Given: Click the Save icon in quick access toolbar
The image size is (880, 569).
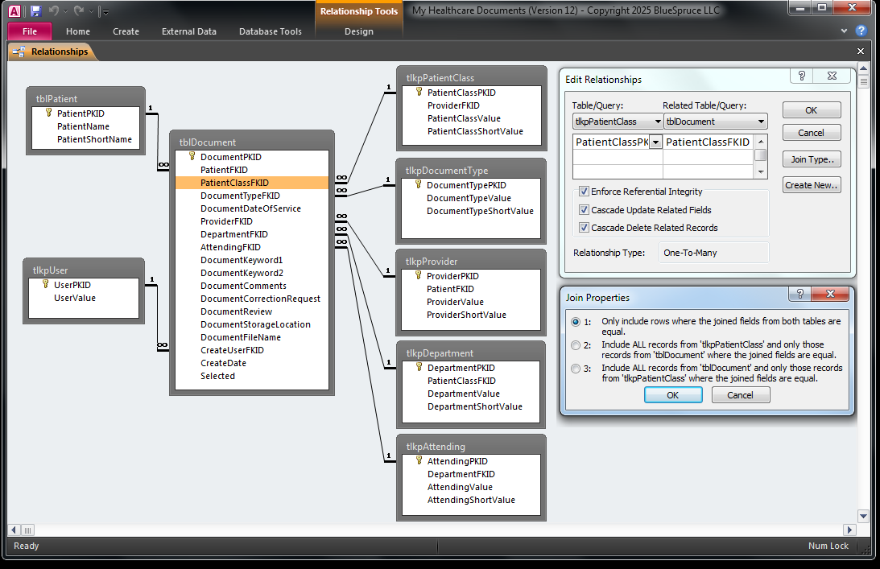Looking at the screenshot, I should click(x=35, y=11).
